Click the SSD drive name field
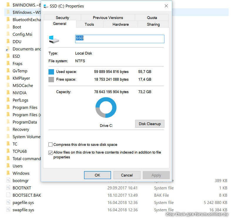235x221 pixels. [120, 39]
